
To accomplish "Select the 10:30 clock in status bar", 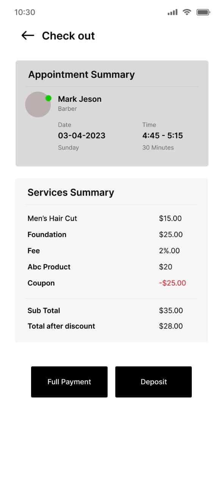I will (25, 12).
